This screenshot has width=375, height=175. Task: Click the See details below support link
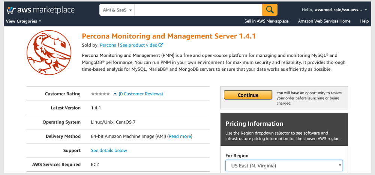coord(109,150)
